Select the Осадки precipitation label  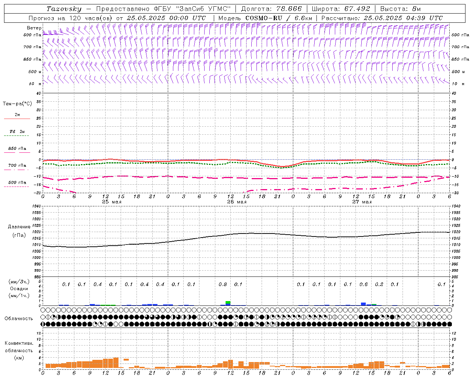(19, 289)
